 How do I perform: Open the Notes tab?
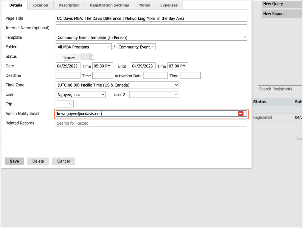[145, 5]
